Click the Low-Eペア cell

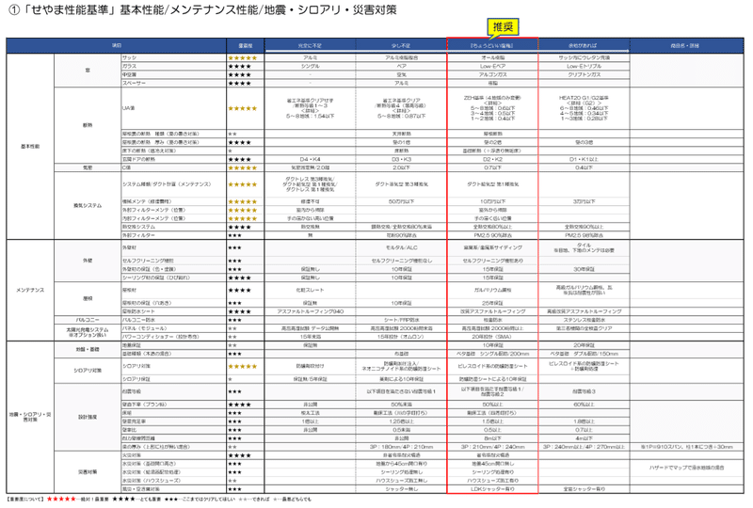pos(492,66)
